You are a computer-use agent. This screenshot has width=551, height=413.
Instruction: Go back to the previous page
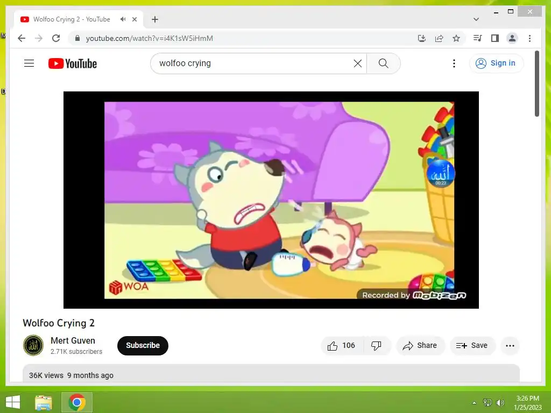tap(22, 38)
